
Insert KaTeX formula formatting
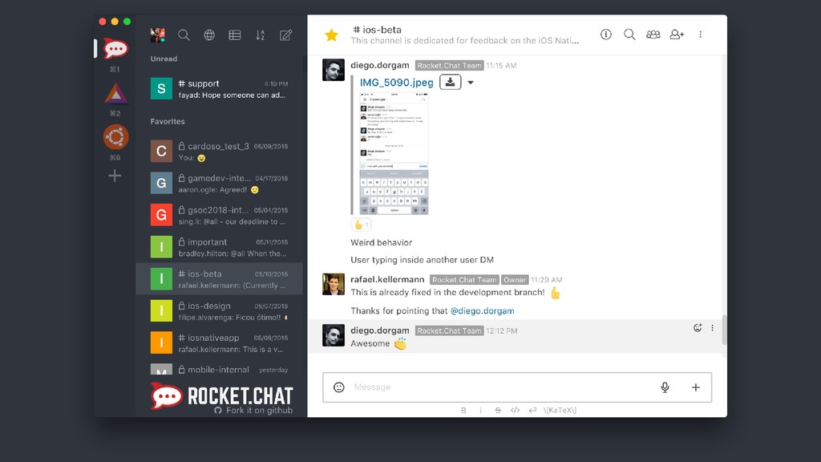click(560, 410)
